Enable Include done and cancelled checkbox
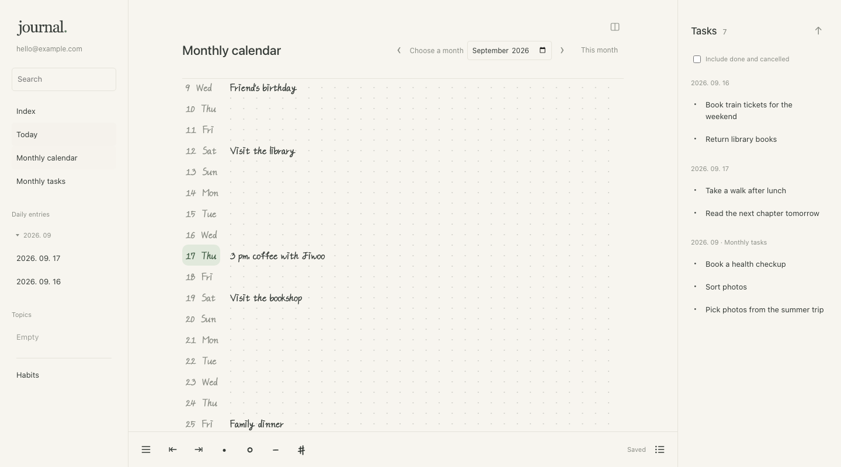Image resolution: width=841 pixels, height=467 pixels. (x=697, y=59)
